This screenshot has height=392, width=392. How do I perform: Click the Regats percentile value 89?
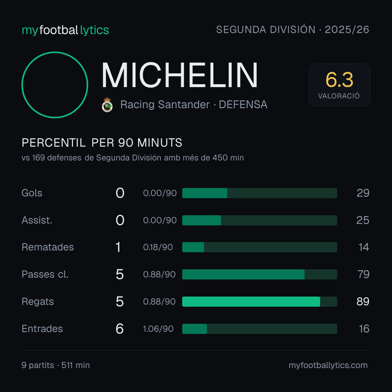tap(363, 302)
